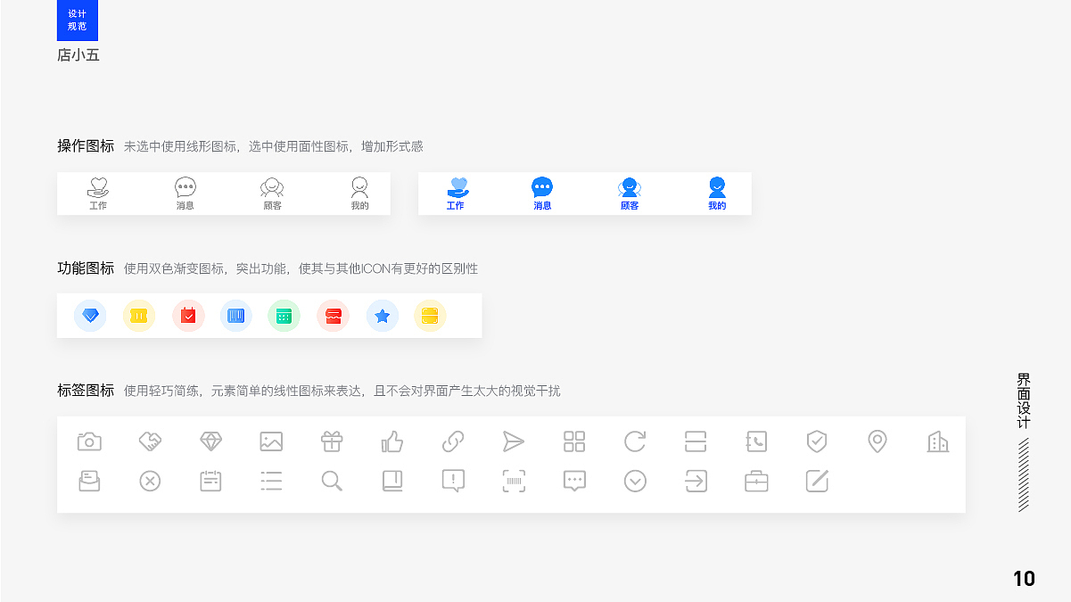Image resolution: width=1071 pixels, height=602 pixels.
Task: Select the blue filled 工作 tab
Action: click(456, 194)
